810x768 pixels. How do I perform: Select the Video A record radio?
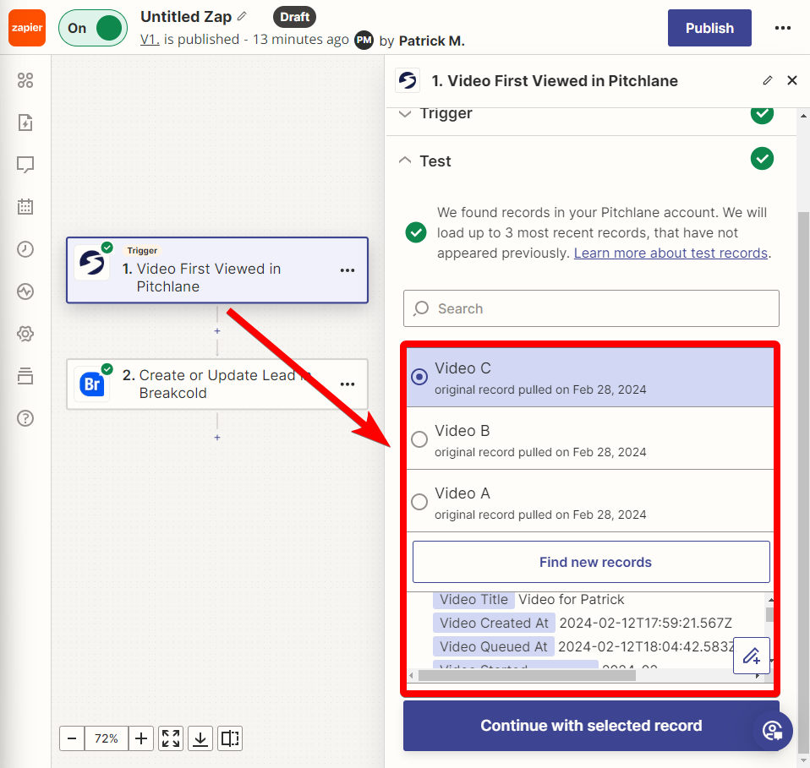pos(419,502)
